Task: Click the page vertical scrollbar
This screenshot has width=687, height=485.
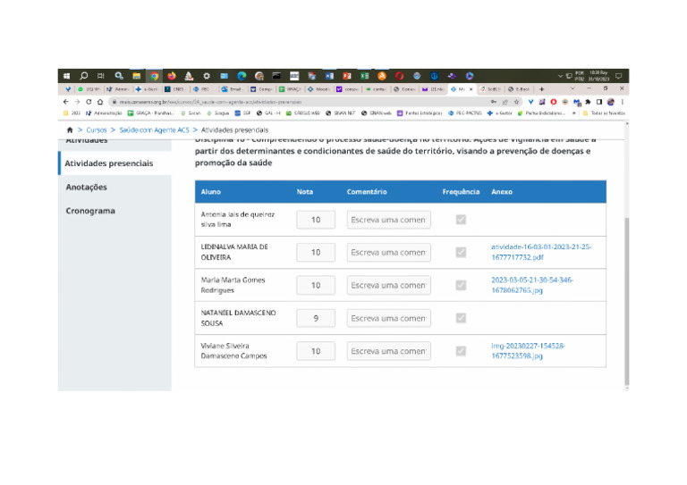Action: 626,268
